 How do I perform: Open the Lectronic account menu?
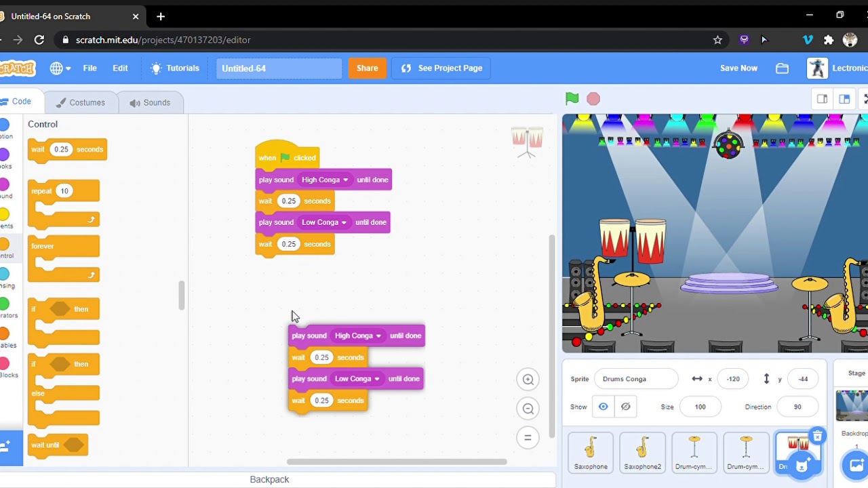(837, 68)
